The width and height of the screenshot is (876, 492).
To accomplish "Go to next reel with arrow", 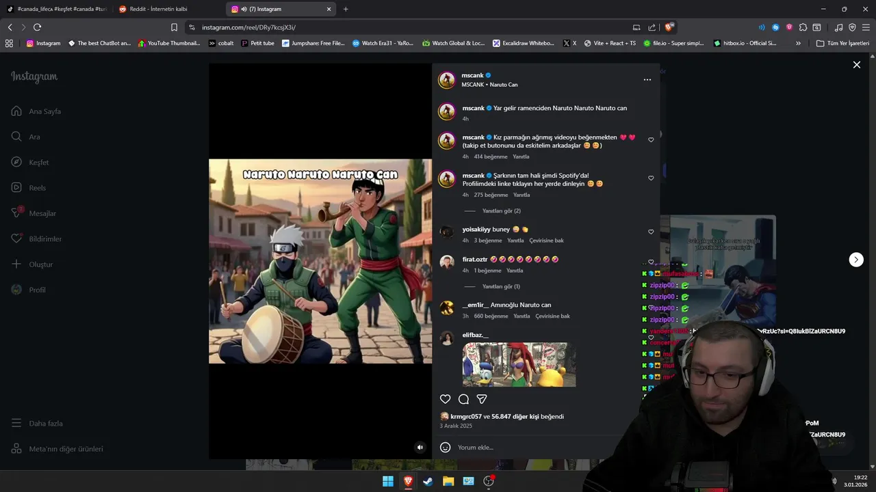I will (x=856, y=260).
